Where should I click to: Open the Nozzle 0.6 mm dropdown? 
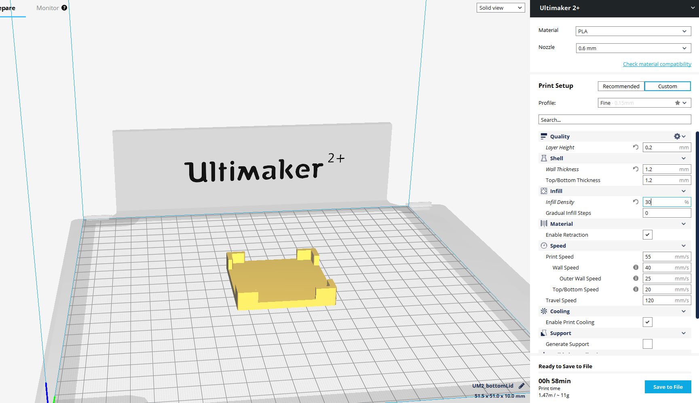(x=633, y=48)
